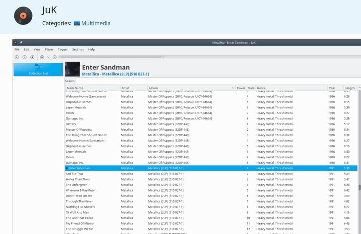Click the now-playing triangle on Enter Sandman row
Screen dimensions: 361x234
(67, 168)
